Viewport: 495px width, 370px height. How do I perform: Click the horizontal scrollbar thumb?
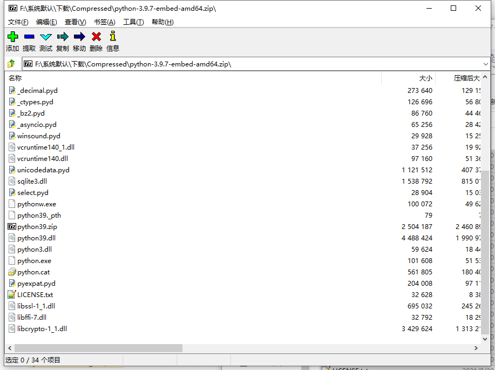[98, 348]
